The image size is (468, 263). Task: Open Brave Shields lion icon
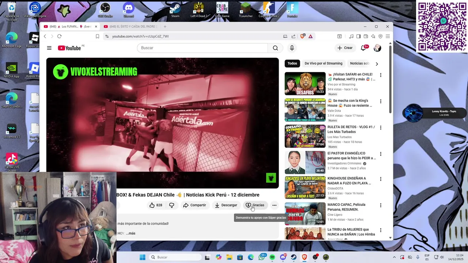[302, 36]
